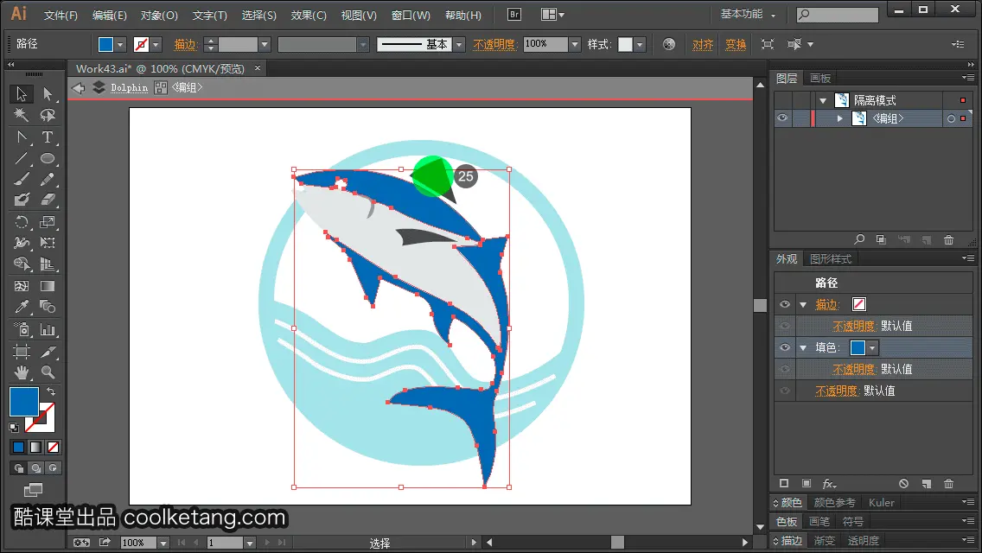
Task: Pick the Gradient tool
Action: coord(48,286)
